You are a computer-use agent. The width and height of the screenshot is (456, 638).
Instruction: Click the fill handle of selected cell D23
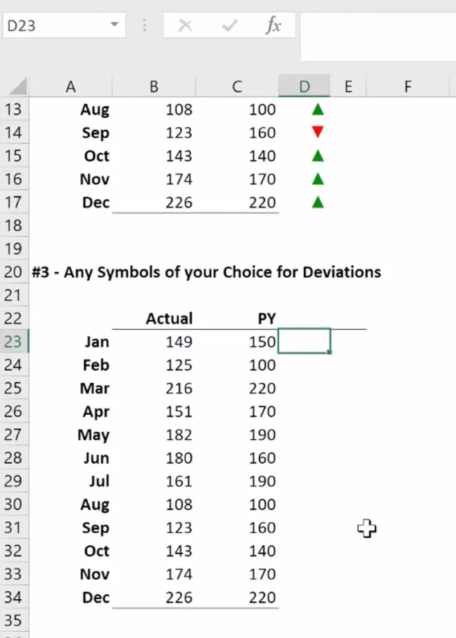pyautogui.click(x=330, y=353)
